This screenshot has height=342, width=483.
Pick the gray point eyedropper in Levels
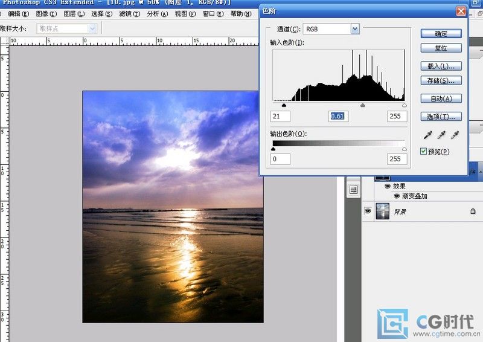pyautogui.click(x=442, y=135)
